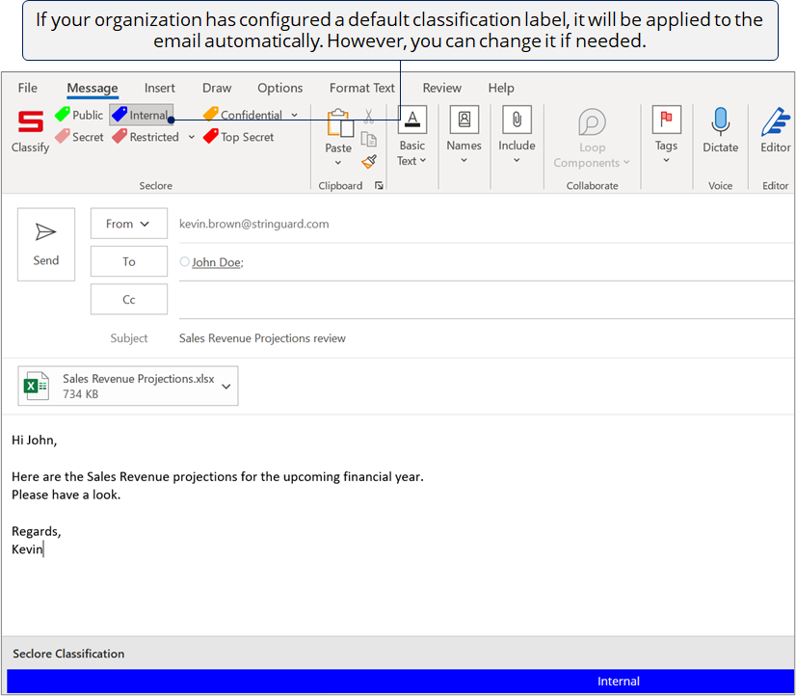796x696 pixels.
Task: Open the Tags flag menu
Action: [666, 135]
